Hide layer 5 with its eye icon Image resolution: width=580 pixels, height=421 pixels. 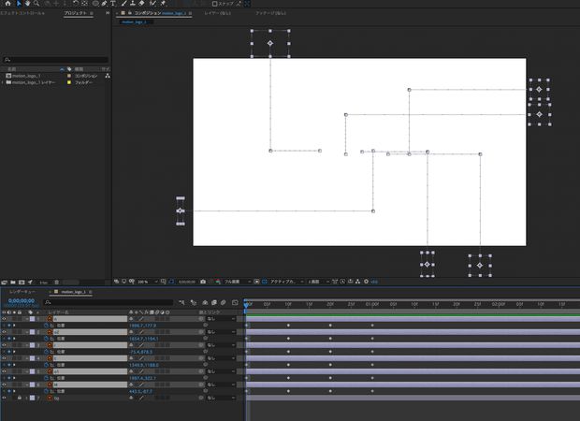[x=4, y=371]
